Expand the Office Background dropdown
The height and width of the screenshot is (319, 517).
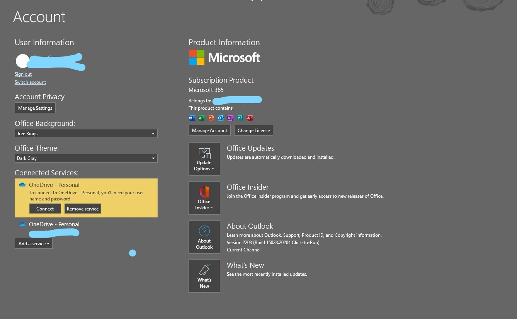point(86,134)
